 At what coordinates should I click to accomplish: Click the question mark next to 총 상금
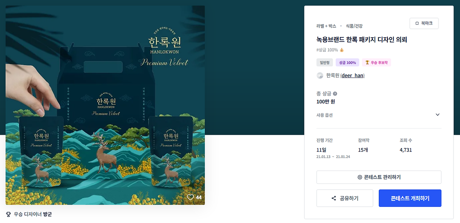(335, 94)
